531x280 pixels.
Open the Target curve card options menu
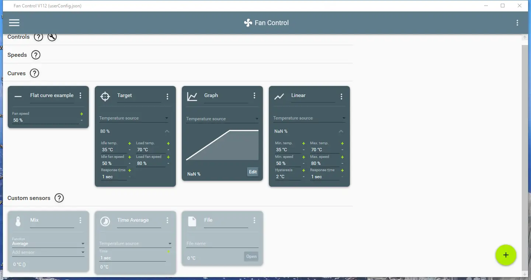(x=167, y=96)
